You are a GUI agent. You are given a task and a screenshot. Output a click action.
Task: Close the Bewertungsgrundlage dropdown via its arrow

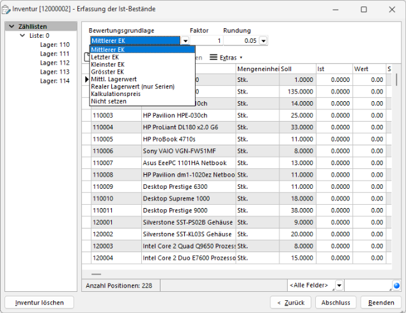(x=185, y=41)
